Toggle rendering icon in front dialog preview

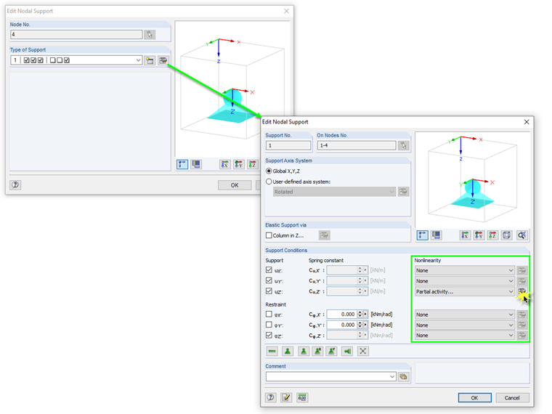tap(437, 235)
